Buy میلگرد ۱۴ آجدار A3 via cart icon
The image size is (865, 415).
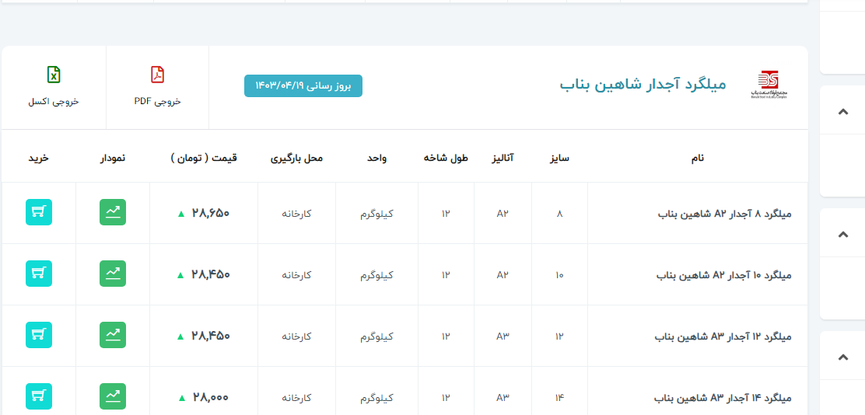point(39,396)
